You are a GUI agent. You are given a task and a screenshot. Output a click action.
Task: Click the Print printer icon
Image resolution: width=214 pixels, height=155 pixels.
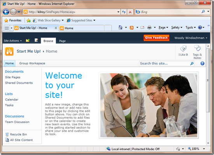coord(149,27)
